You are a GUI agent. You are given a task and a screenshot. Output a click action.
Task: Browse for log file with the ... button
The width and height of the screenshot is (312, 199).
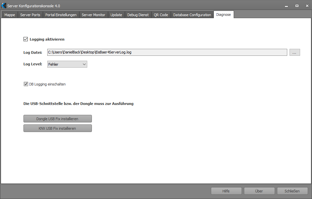(294, 52)
